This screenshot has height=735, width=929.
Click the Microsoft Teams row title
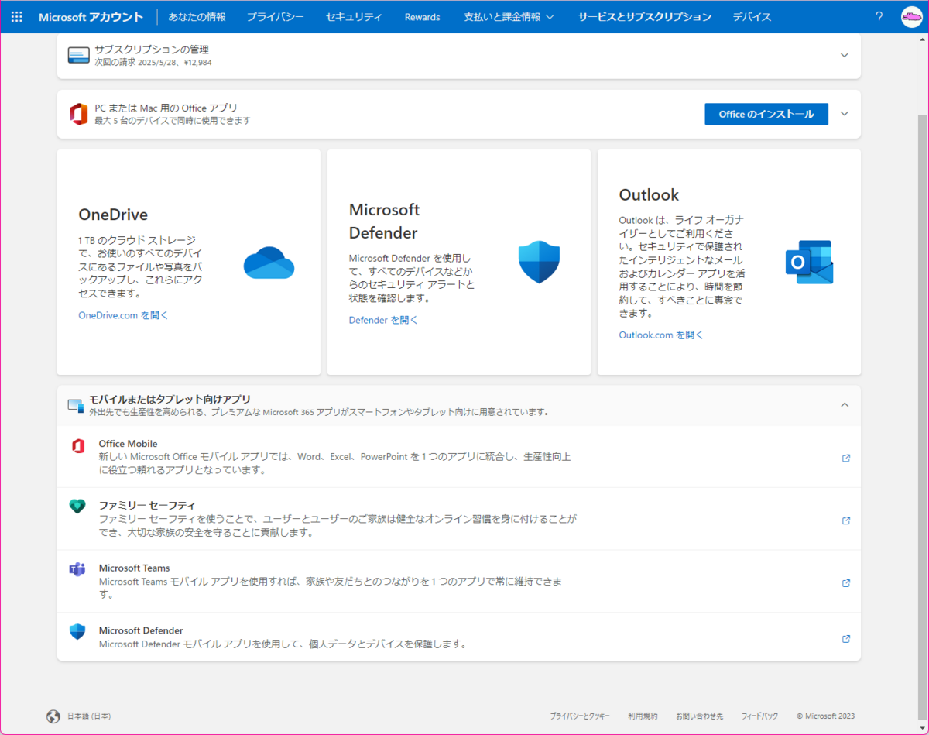134,568
